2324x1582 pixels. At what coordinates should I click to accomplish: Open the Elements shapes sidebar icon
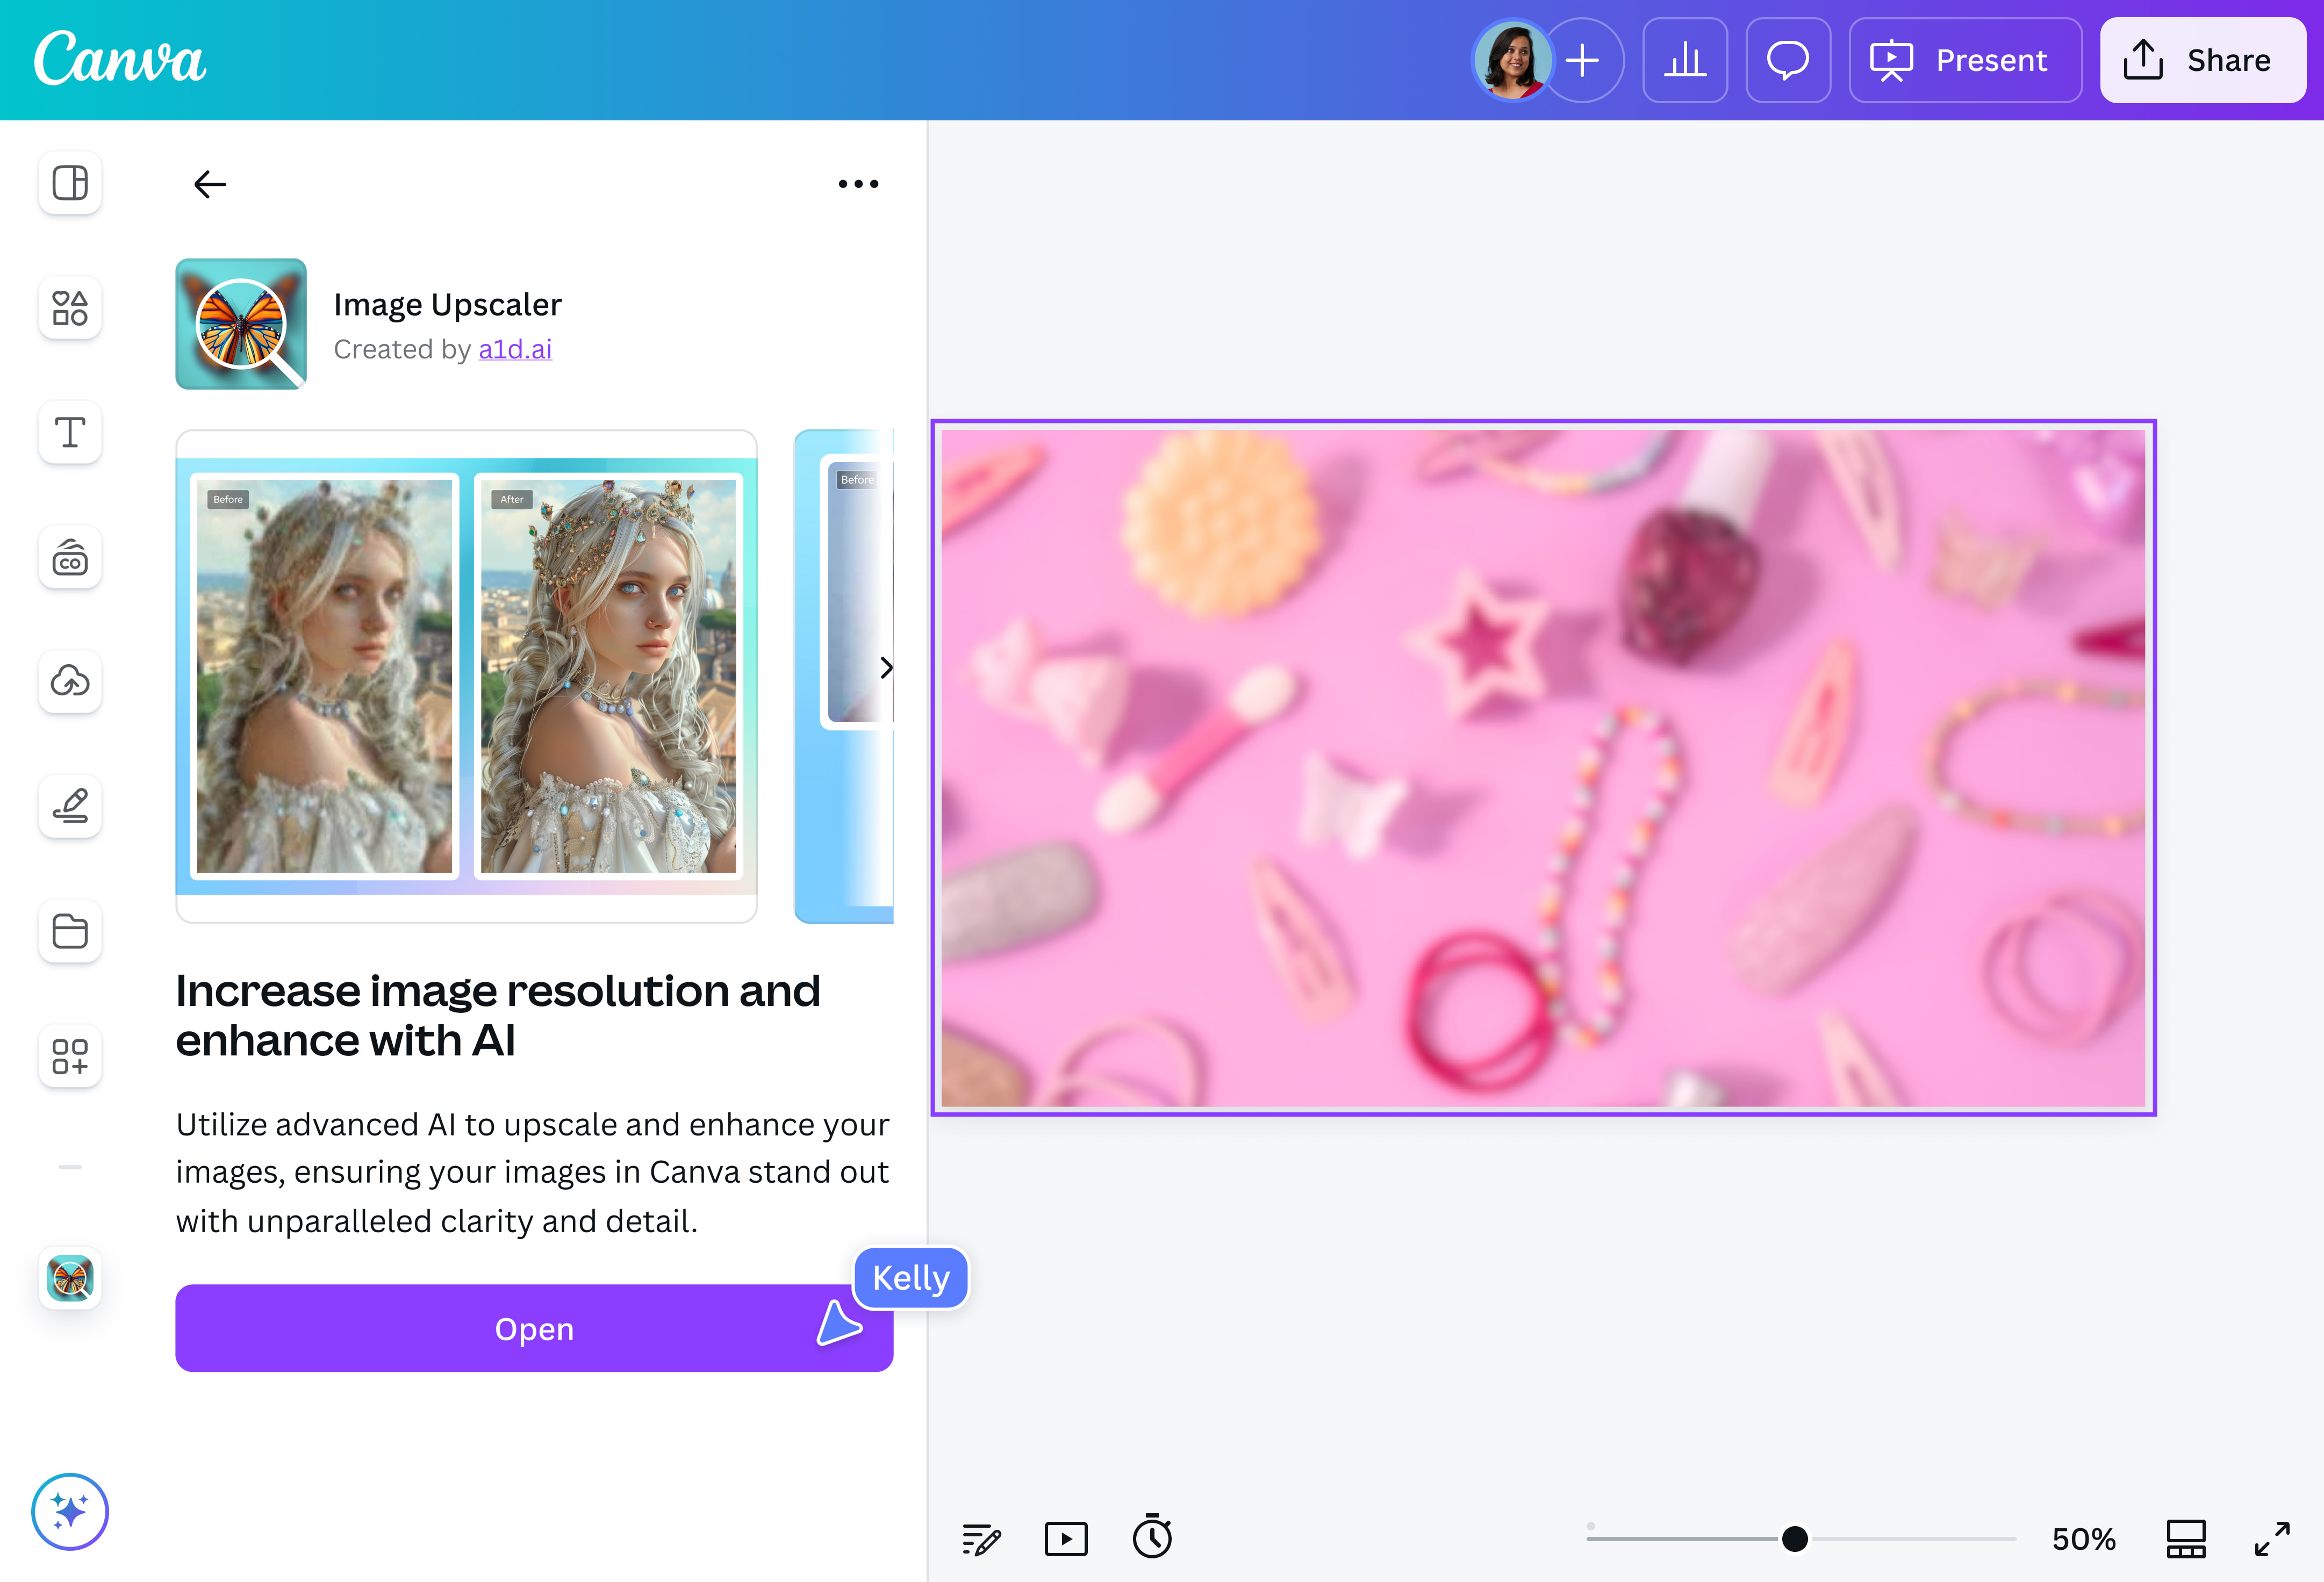tap(70, 308)
